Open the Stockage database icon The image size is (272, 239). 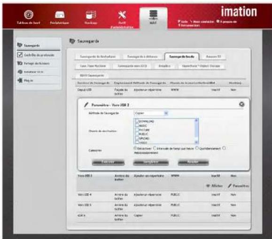click(x=91, y=15)
